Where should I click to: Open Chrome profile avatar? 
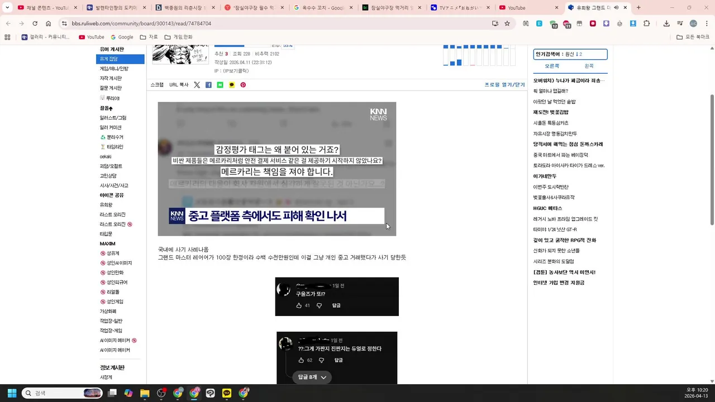pos(693,23)
